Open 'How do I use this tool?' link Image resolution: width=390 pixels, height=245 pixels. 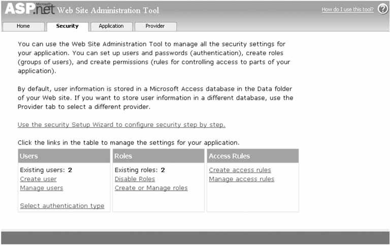tap(347, 10)
